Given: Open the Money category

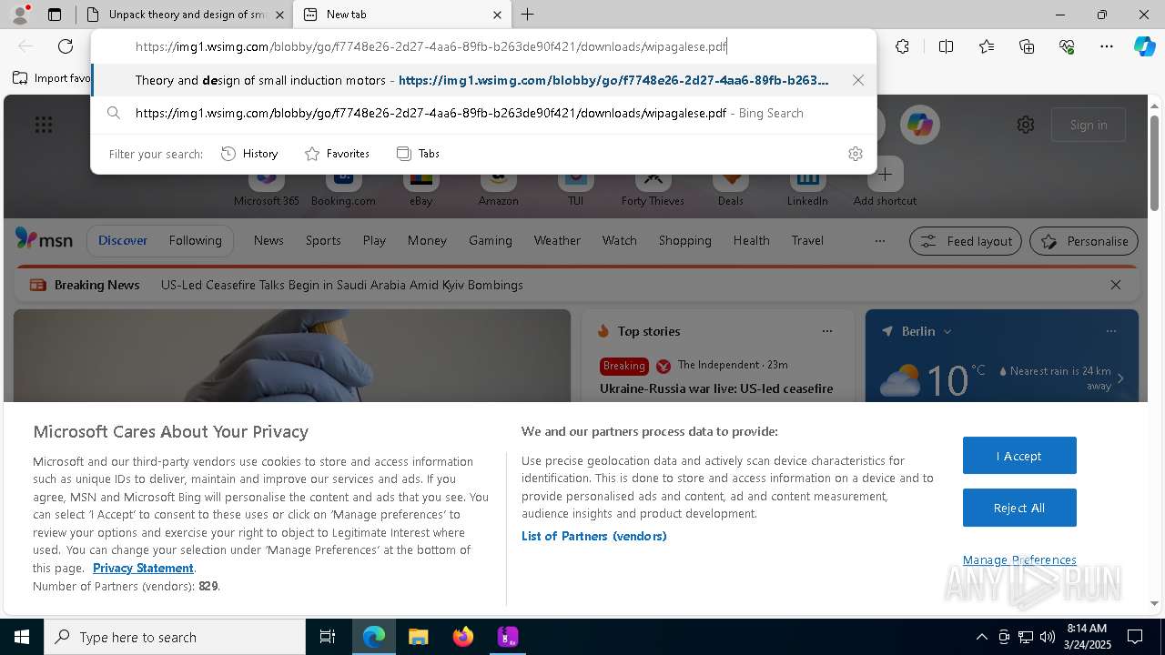Looking at the screenshot, I should click(x=427, y=240).
